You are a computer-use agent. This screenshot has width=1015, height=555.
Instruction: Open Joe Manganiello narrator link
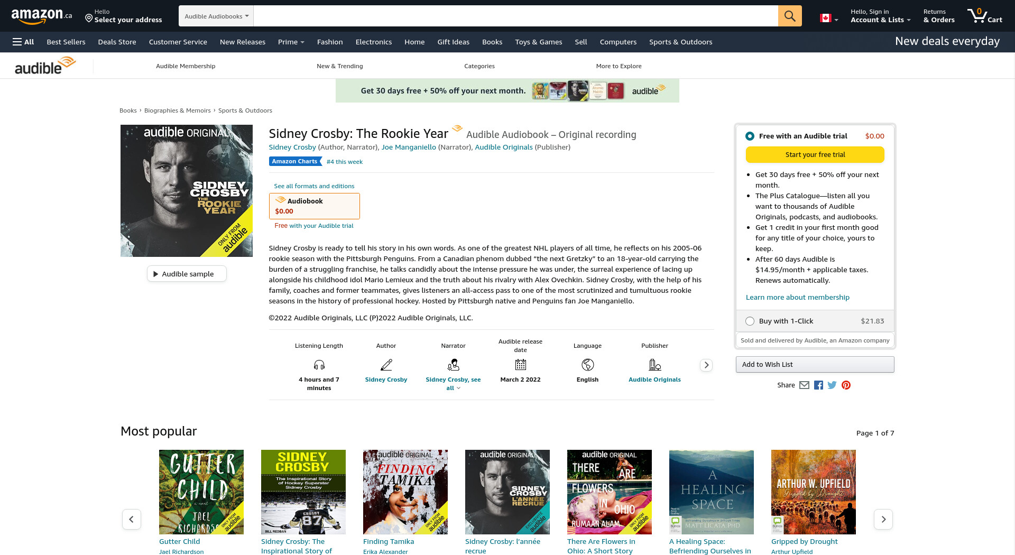[x=409, y=147]
